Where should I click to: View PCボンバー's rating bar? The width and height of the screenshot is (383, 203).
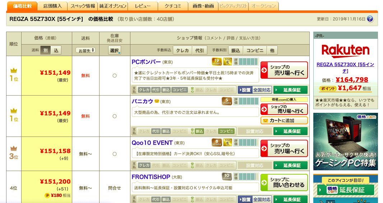click(246, 61)
